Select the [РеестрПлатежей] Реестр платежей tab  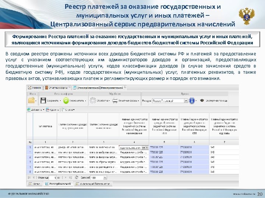100,88
